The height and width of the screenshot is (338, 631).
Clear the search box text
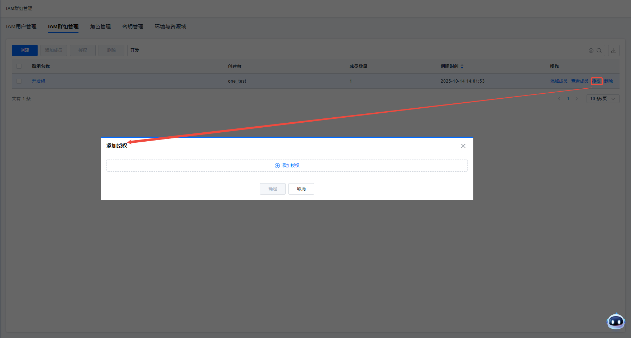click(x=591, y=50)
